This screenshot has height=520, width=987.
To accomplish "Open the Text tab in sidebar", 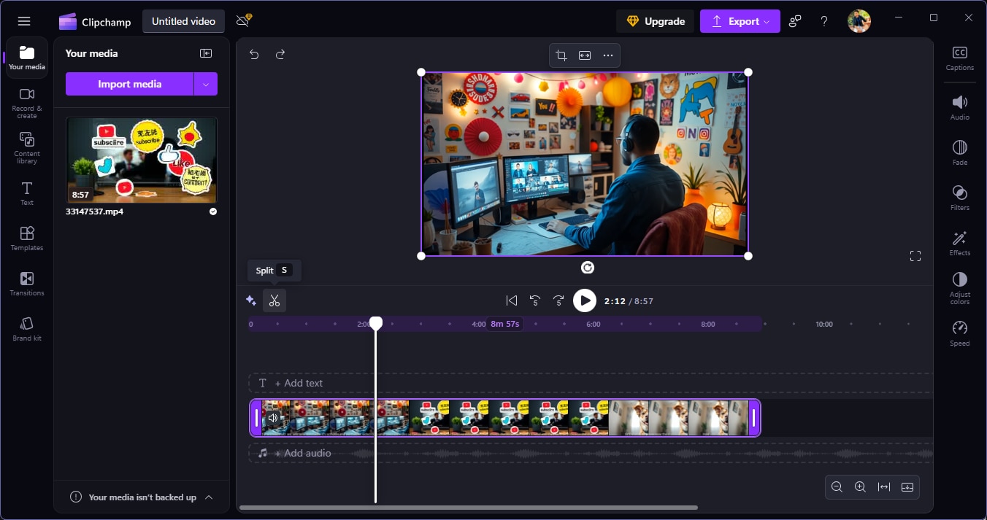I will pyautogui.click(x=27, y=193).
